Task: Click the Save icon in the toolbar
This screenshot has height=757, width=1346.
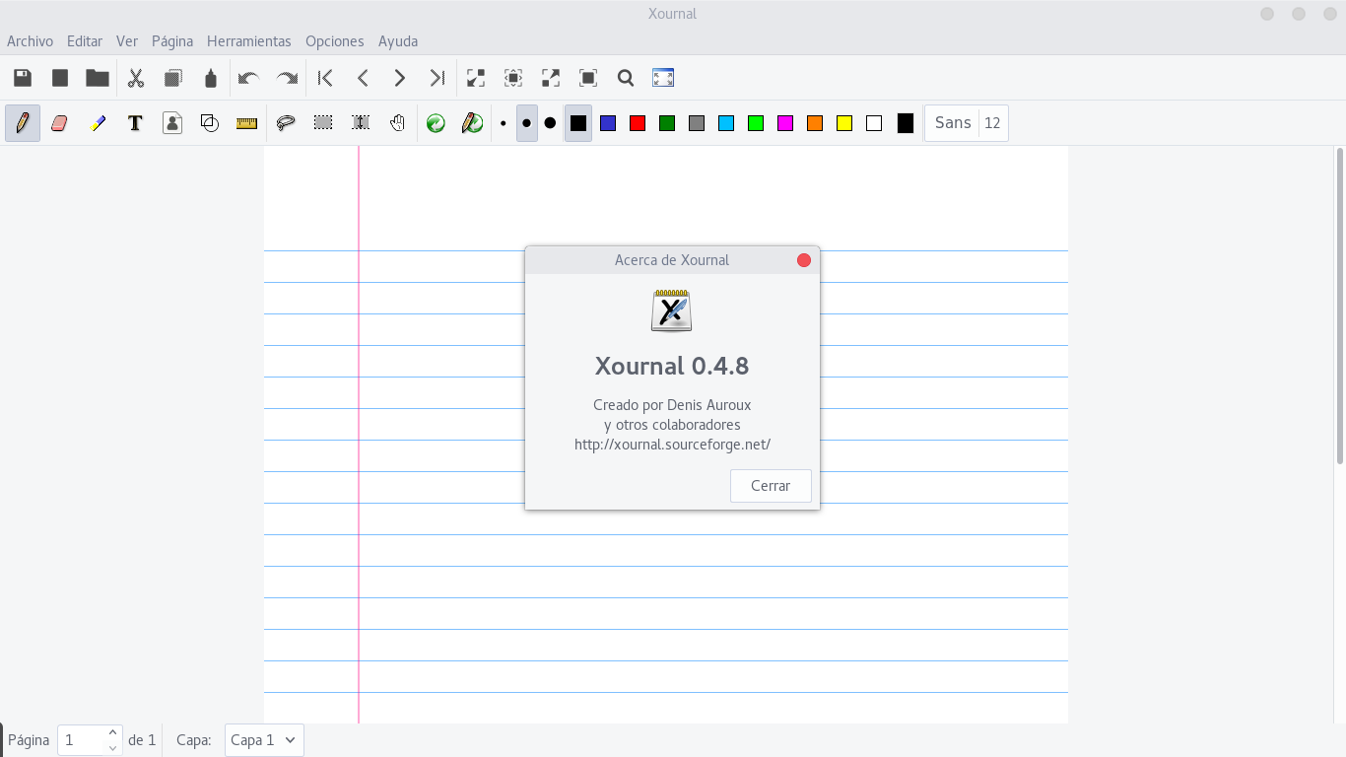Action: (x=23, y=78)
